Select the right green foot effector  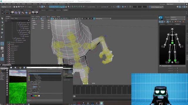point(175,60)
